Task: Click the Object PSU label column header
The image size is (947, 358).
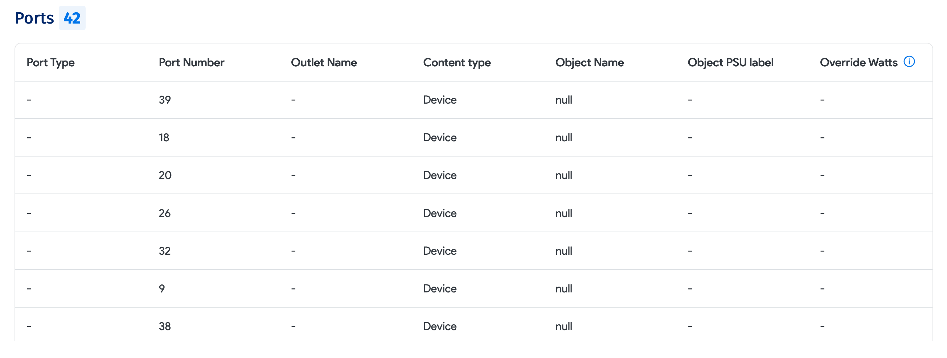Action: (730, 62)
